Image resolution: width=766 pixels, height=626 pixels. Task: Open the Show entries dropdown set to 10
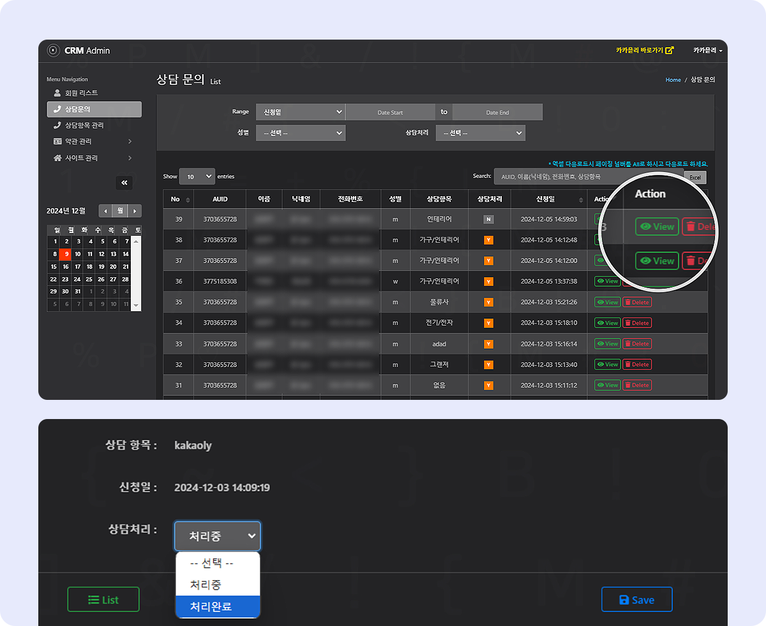click(x=197, y=176)
